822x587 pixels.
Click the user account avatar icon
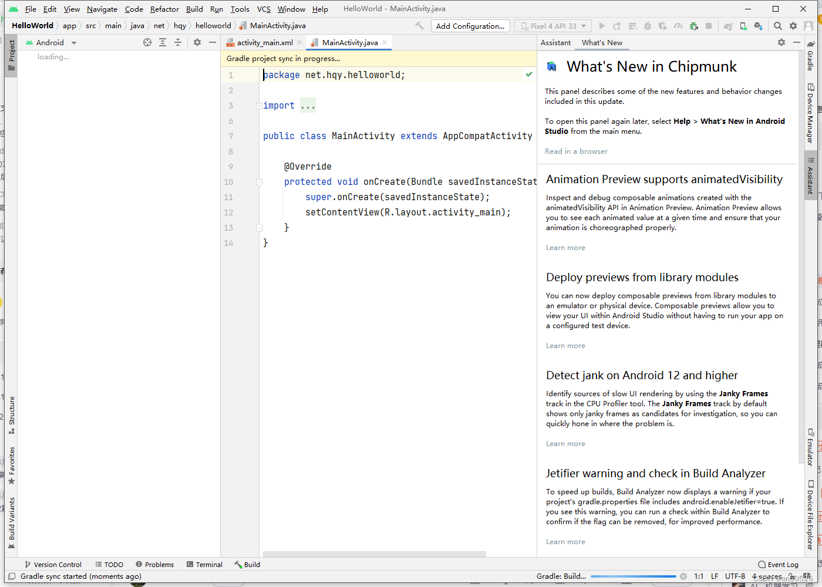coord(808,26)
